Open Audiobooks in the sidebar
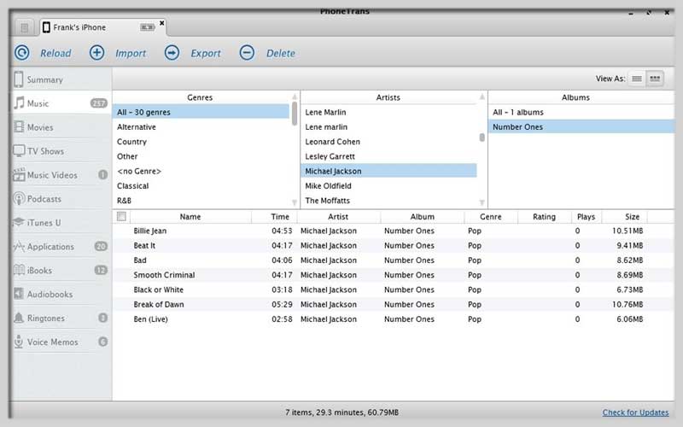The width and height of the screenshot is (683, 427). coord(61,294)
